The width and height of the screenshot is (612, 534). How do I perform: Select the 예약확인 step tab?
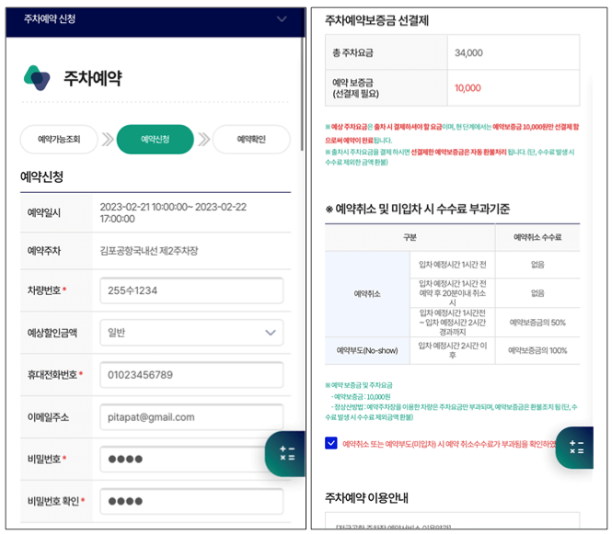[x=251, y=139]
